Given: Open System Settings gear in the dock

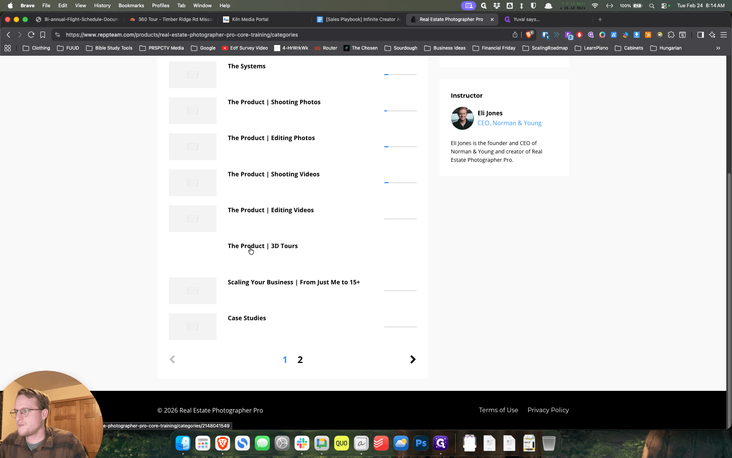Looking at the screenshot, I should 282,443.
